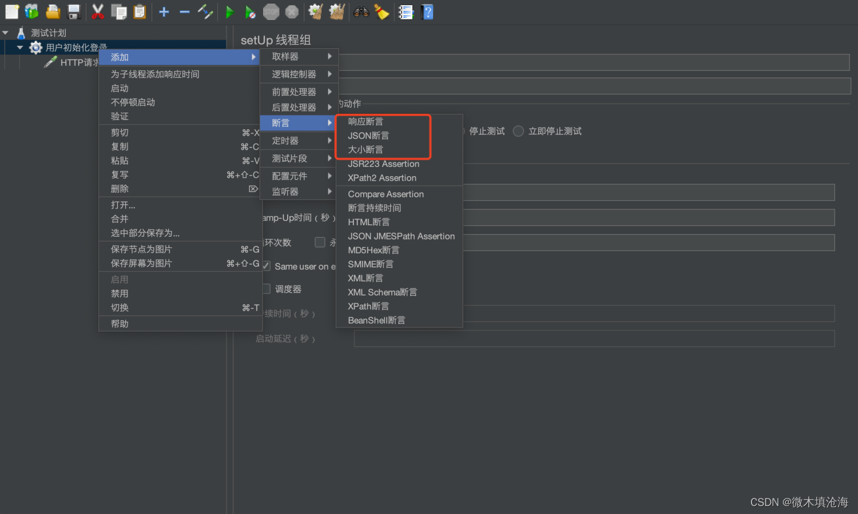
Task: Expand the 监听器 submenu
Action: 299,192
